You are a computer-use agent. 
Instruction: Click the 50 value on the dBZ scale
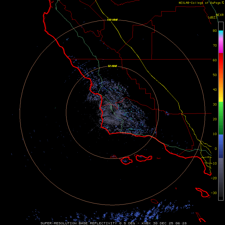click(x=215, y=75)
